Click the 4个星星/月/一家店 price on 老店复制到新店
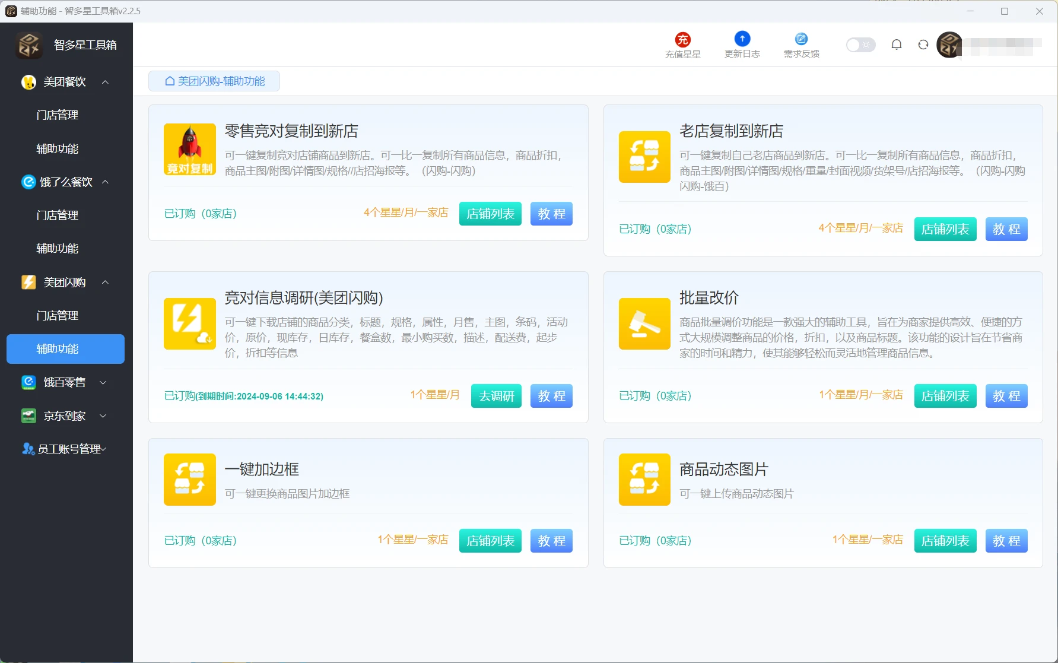This screenshot has width=1058, height=663. tap(861, 228)
